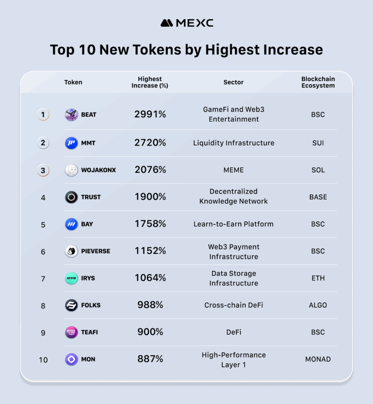Click the Blockchain Ecosystem column header
Viewport: 373px width, 404px height.
coord(318,82)
